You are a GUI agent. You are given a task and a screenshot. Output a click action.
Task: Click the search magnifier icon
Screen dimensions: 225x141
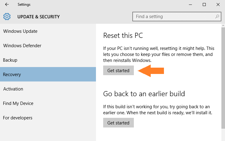[217, 17]
